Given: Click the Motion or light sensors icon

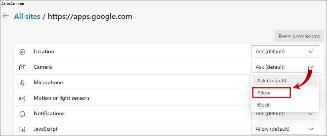Looking at the screenshot, I should click(22, 98).
